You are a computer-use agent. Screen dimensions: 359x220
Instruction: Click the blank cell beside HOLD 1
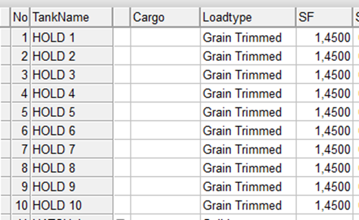click(x=122, y=38)
